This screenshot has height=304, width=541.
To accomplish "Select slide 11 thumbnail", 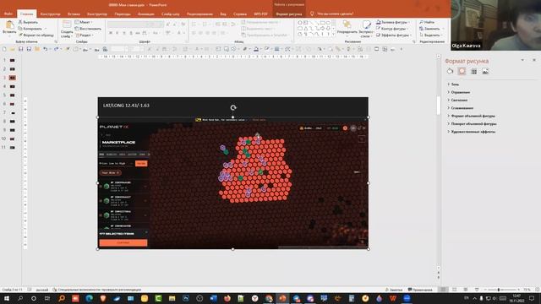I will click(x=13, y=148).
